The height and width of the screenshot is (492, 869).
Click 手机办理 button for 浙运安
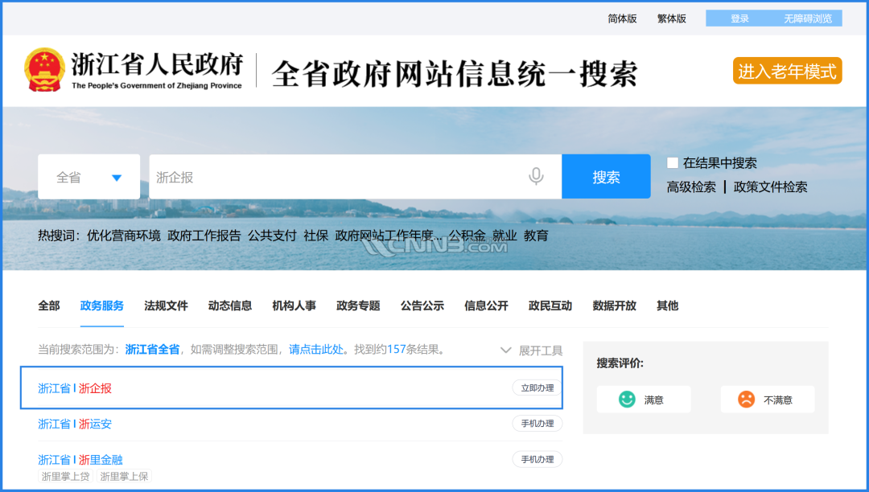537,424
